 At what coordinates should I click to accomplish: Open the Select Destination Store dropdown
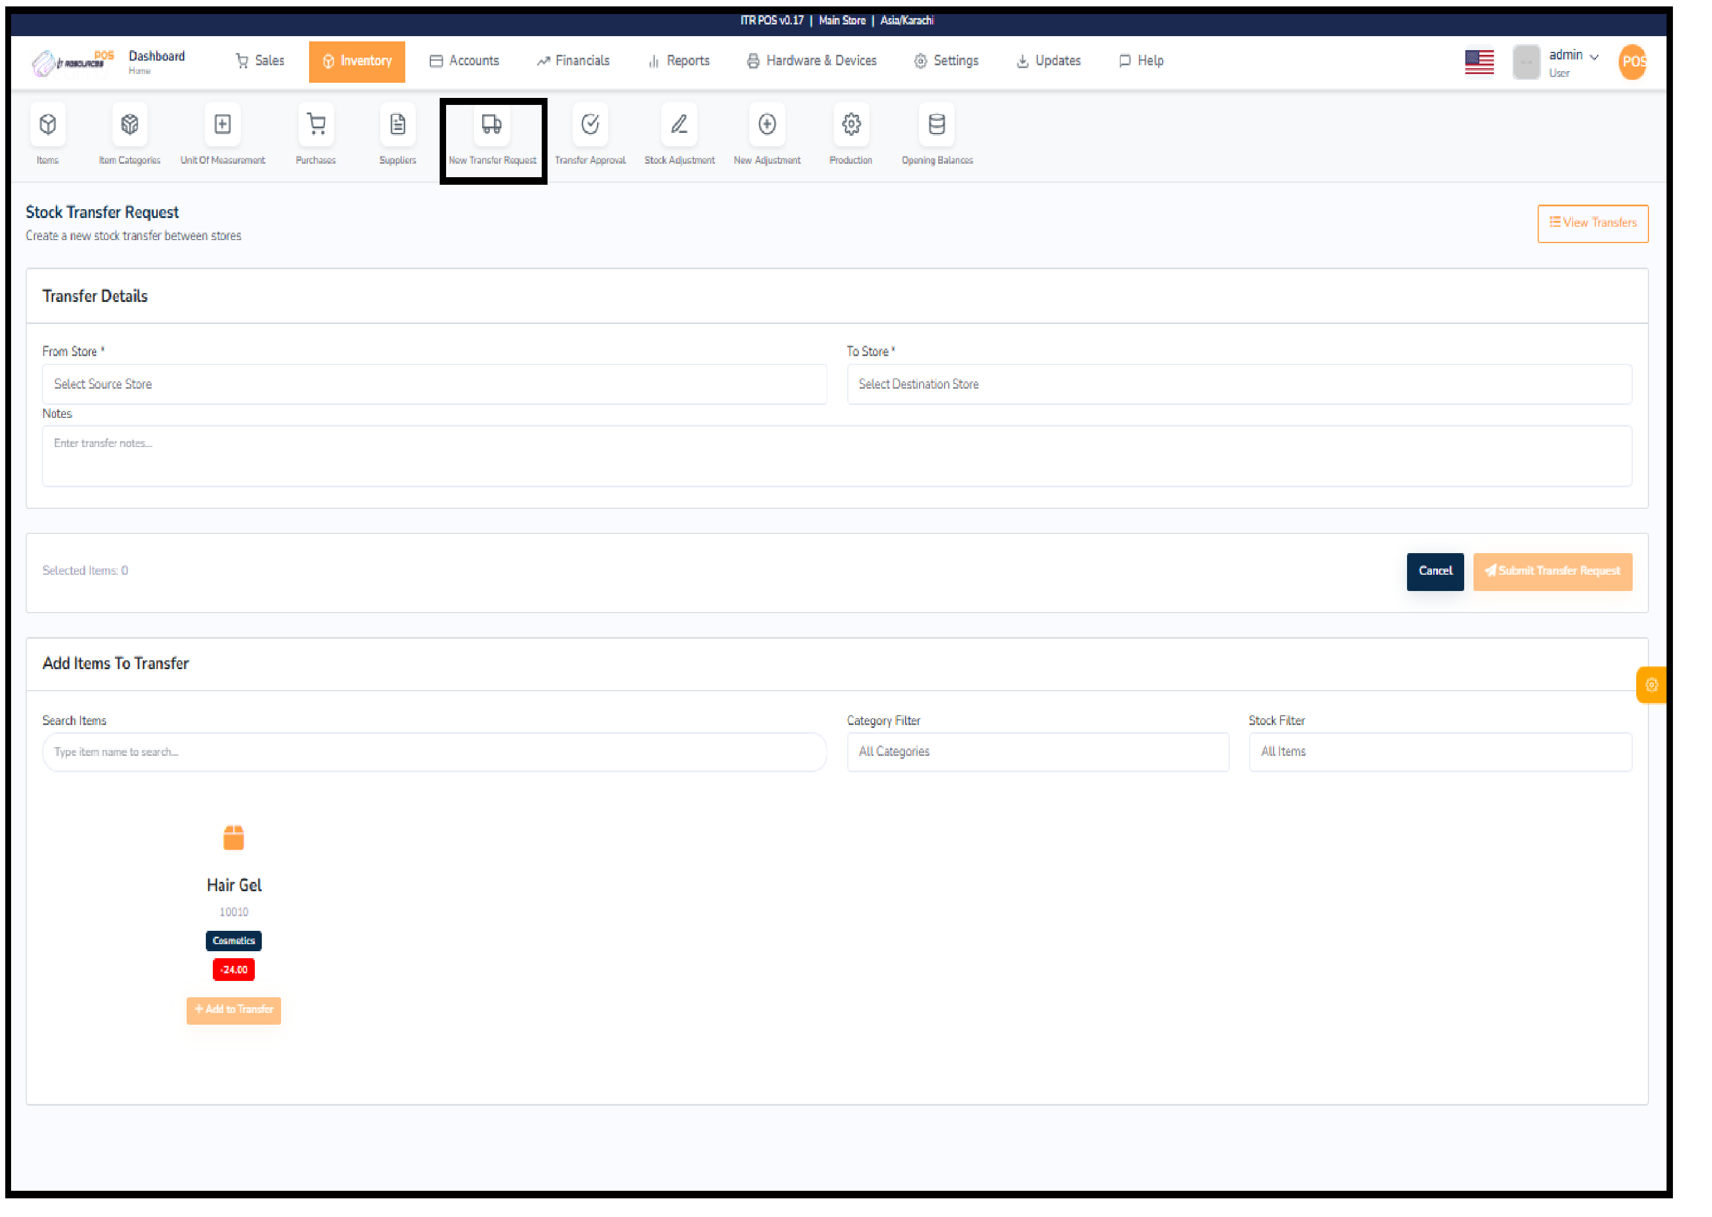(1239, 384)
